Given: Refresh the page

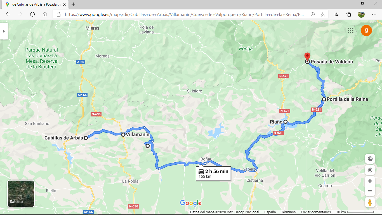Looking at the screenshot, I should pos(32,14).
